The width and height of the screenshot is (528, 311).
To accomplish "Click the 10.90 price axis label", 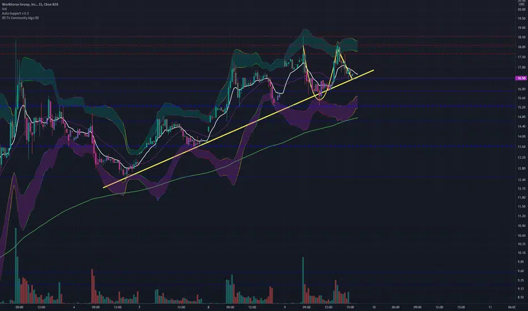I will point(521,226).
